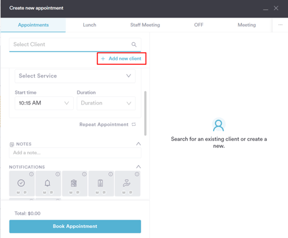This screenshot has height=238, width=288.
Task: Click the Start time label
Action: click(25, 93)
